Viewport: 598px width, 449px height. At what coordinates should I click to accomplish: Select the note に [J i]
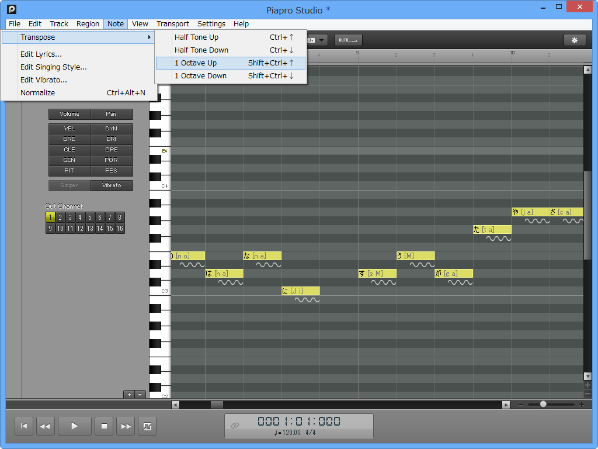pyautogui.click(x=301, y=291)
